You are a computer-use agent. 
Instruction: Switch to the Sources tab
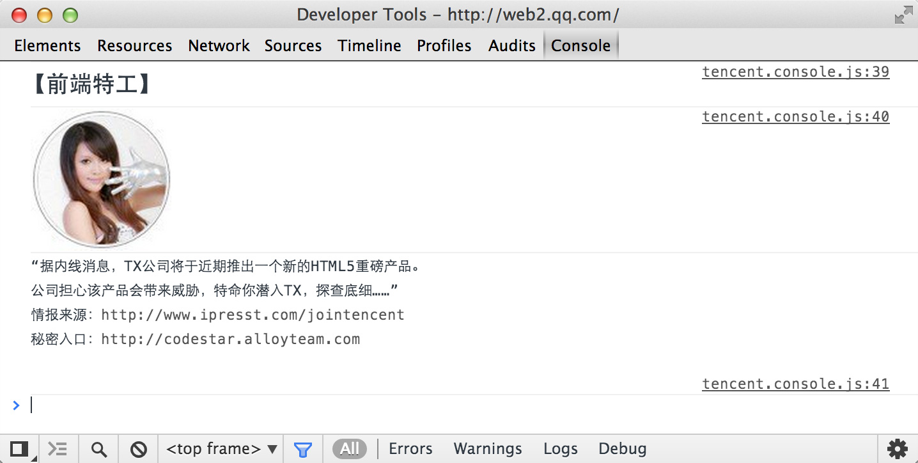pos(293,46)
